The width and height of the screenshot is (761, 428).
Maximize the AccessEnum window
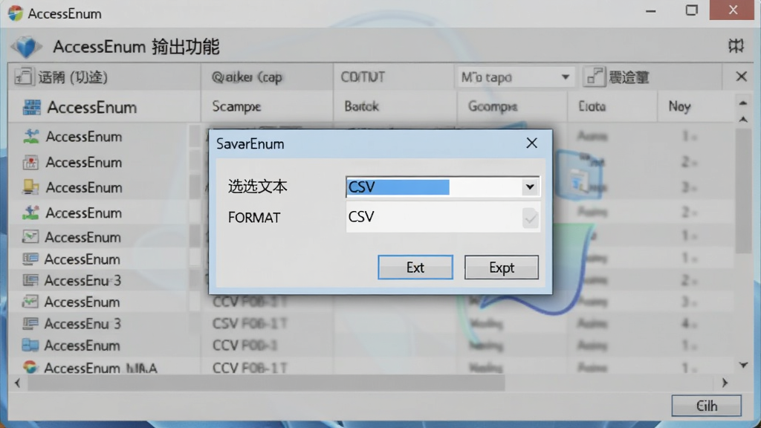692,10
